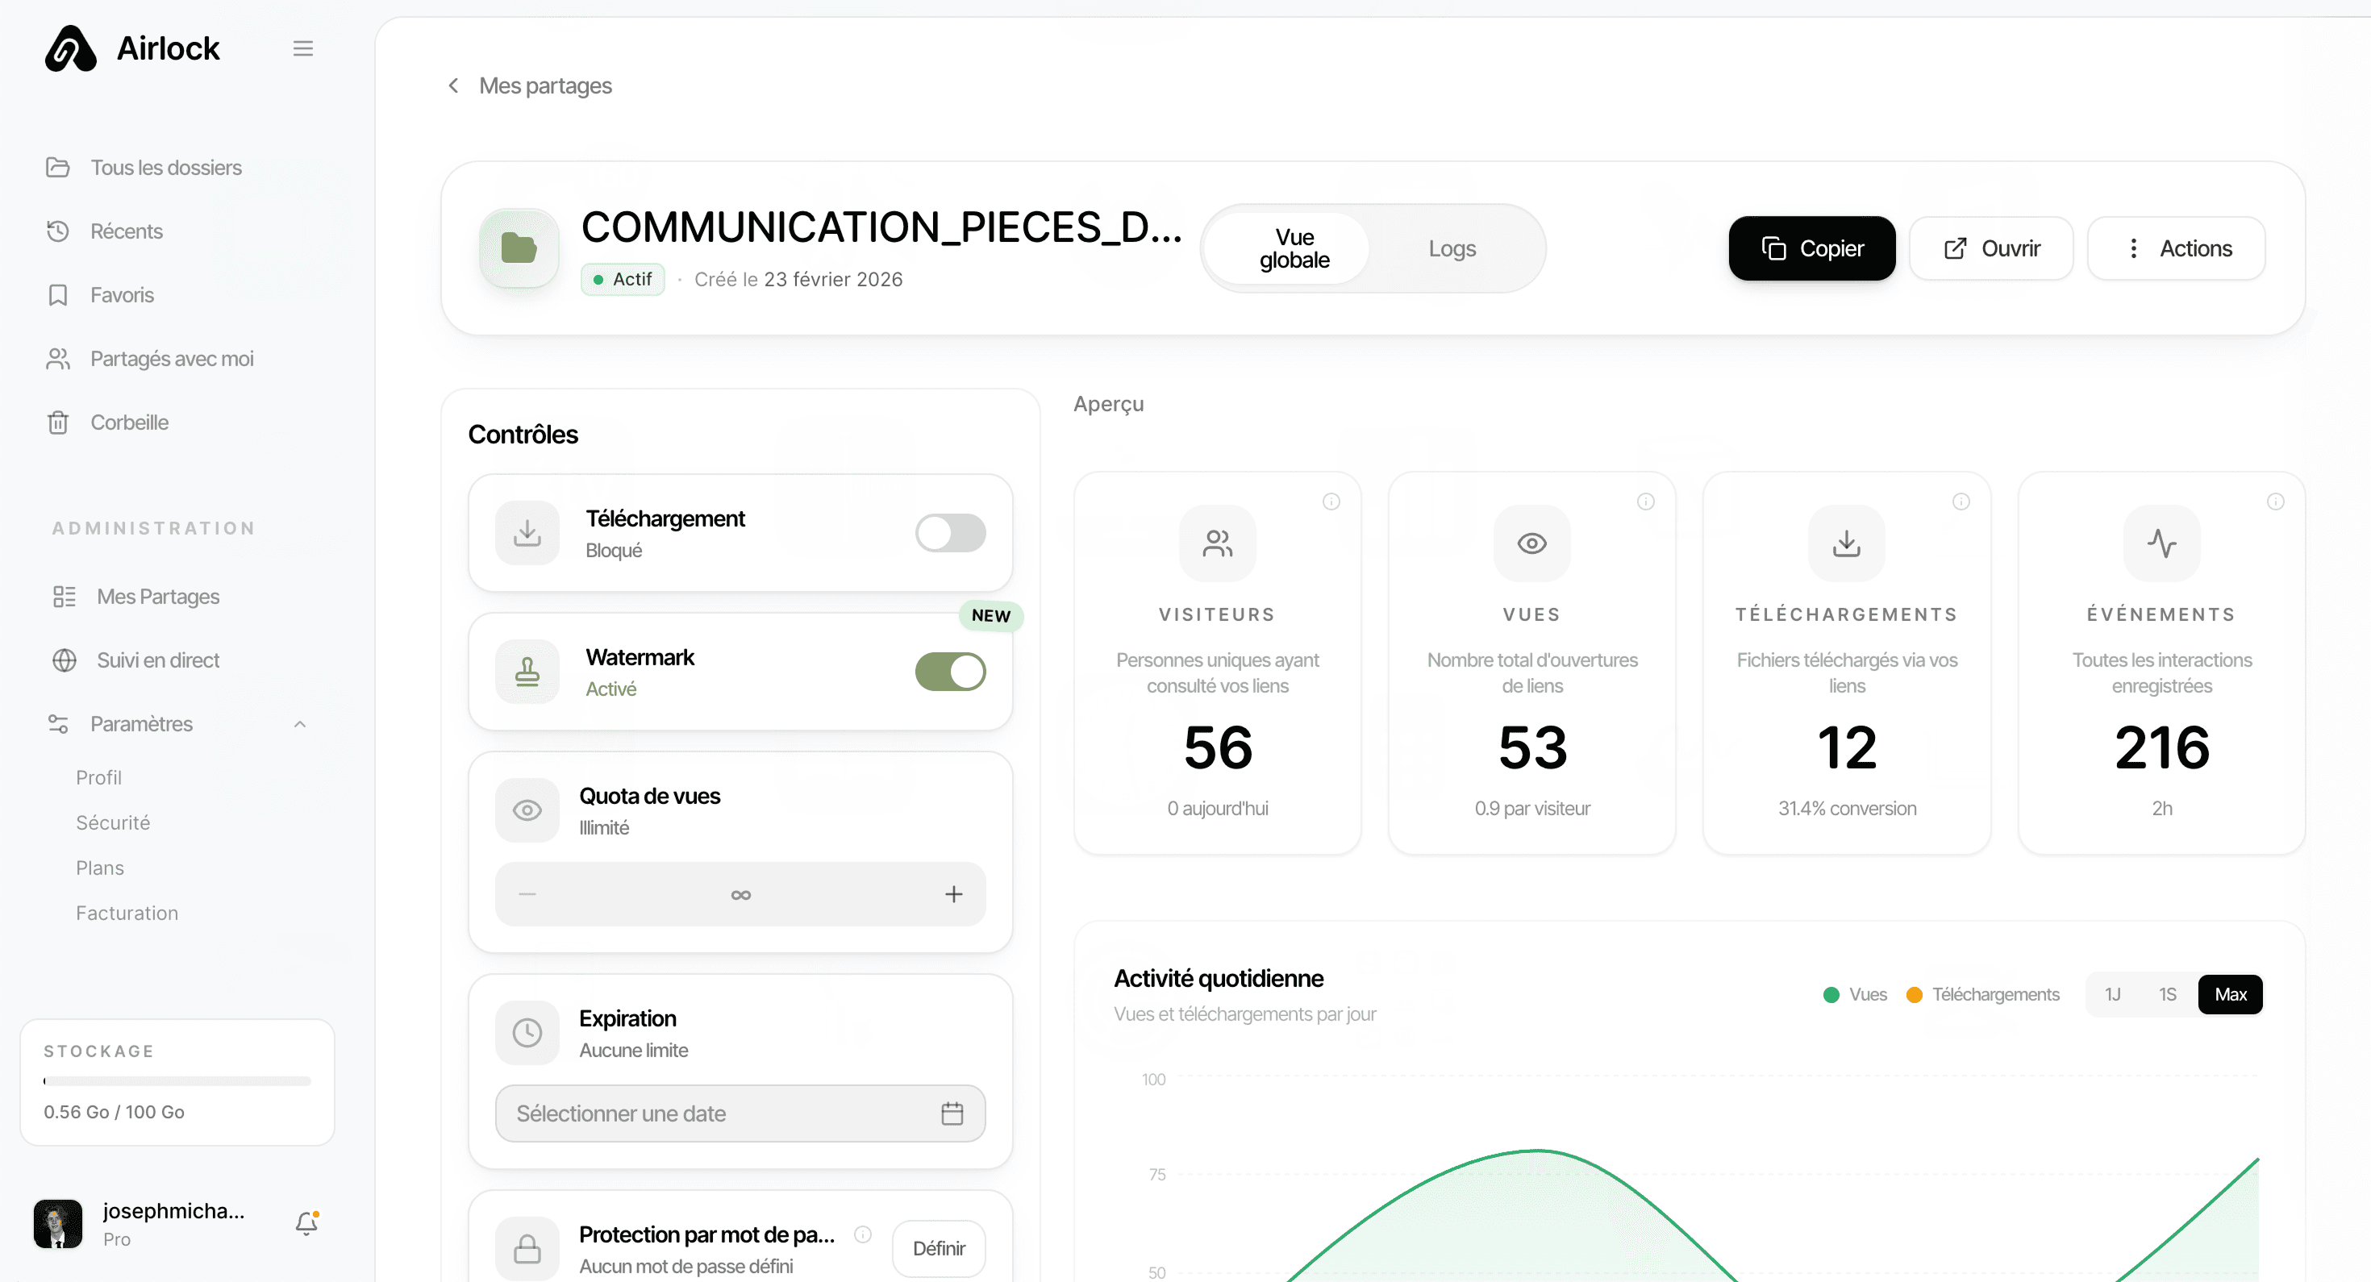Open the Profil settings
Screen dimensions: 2371x1282
point(98,778)
